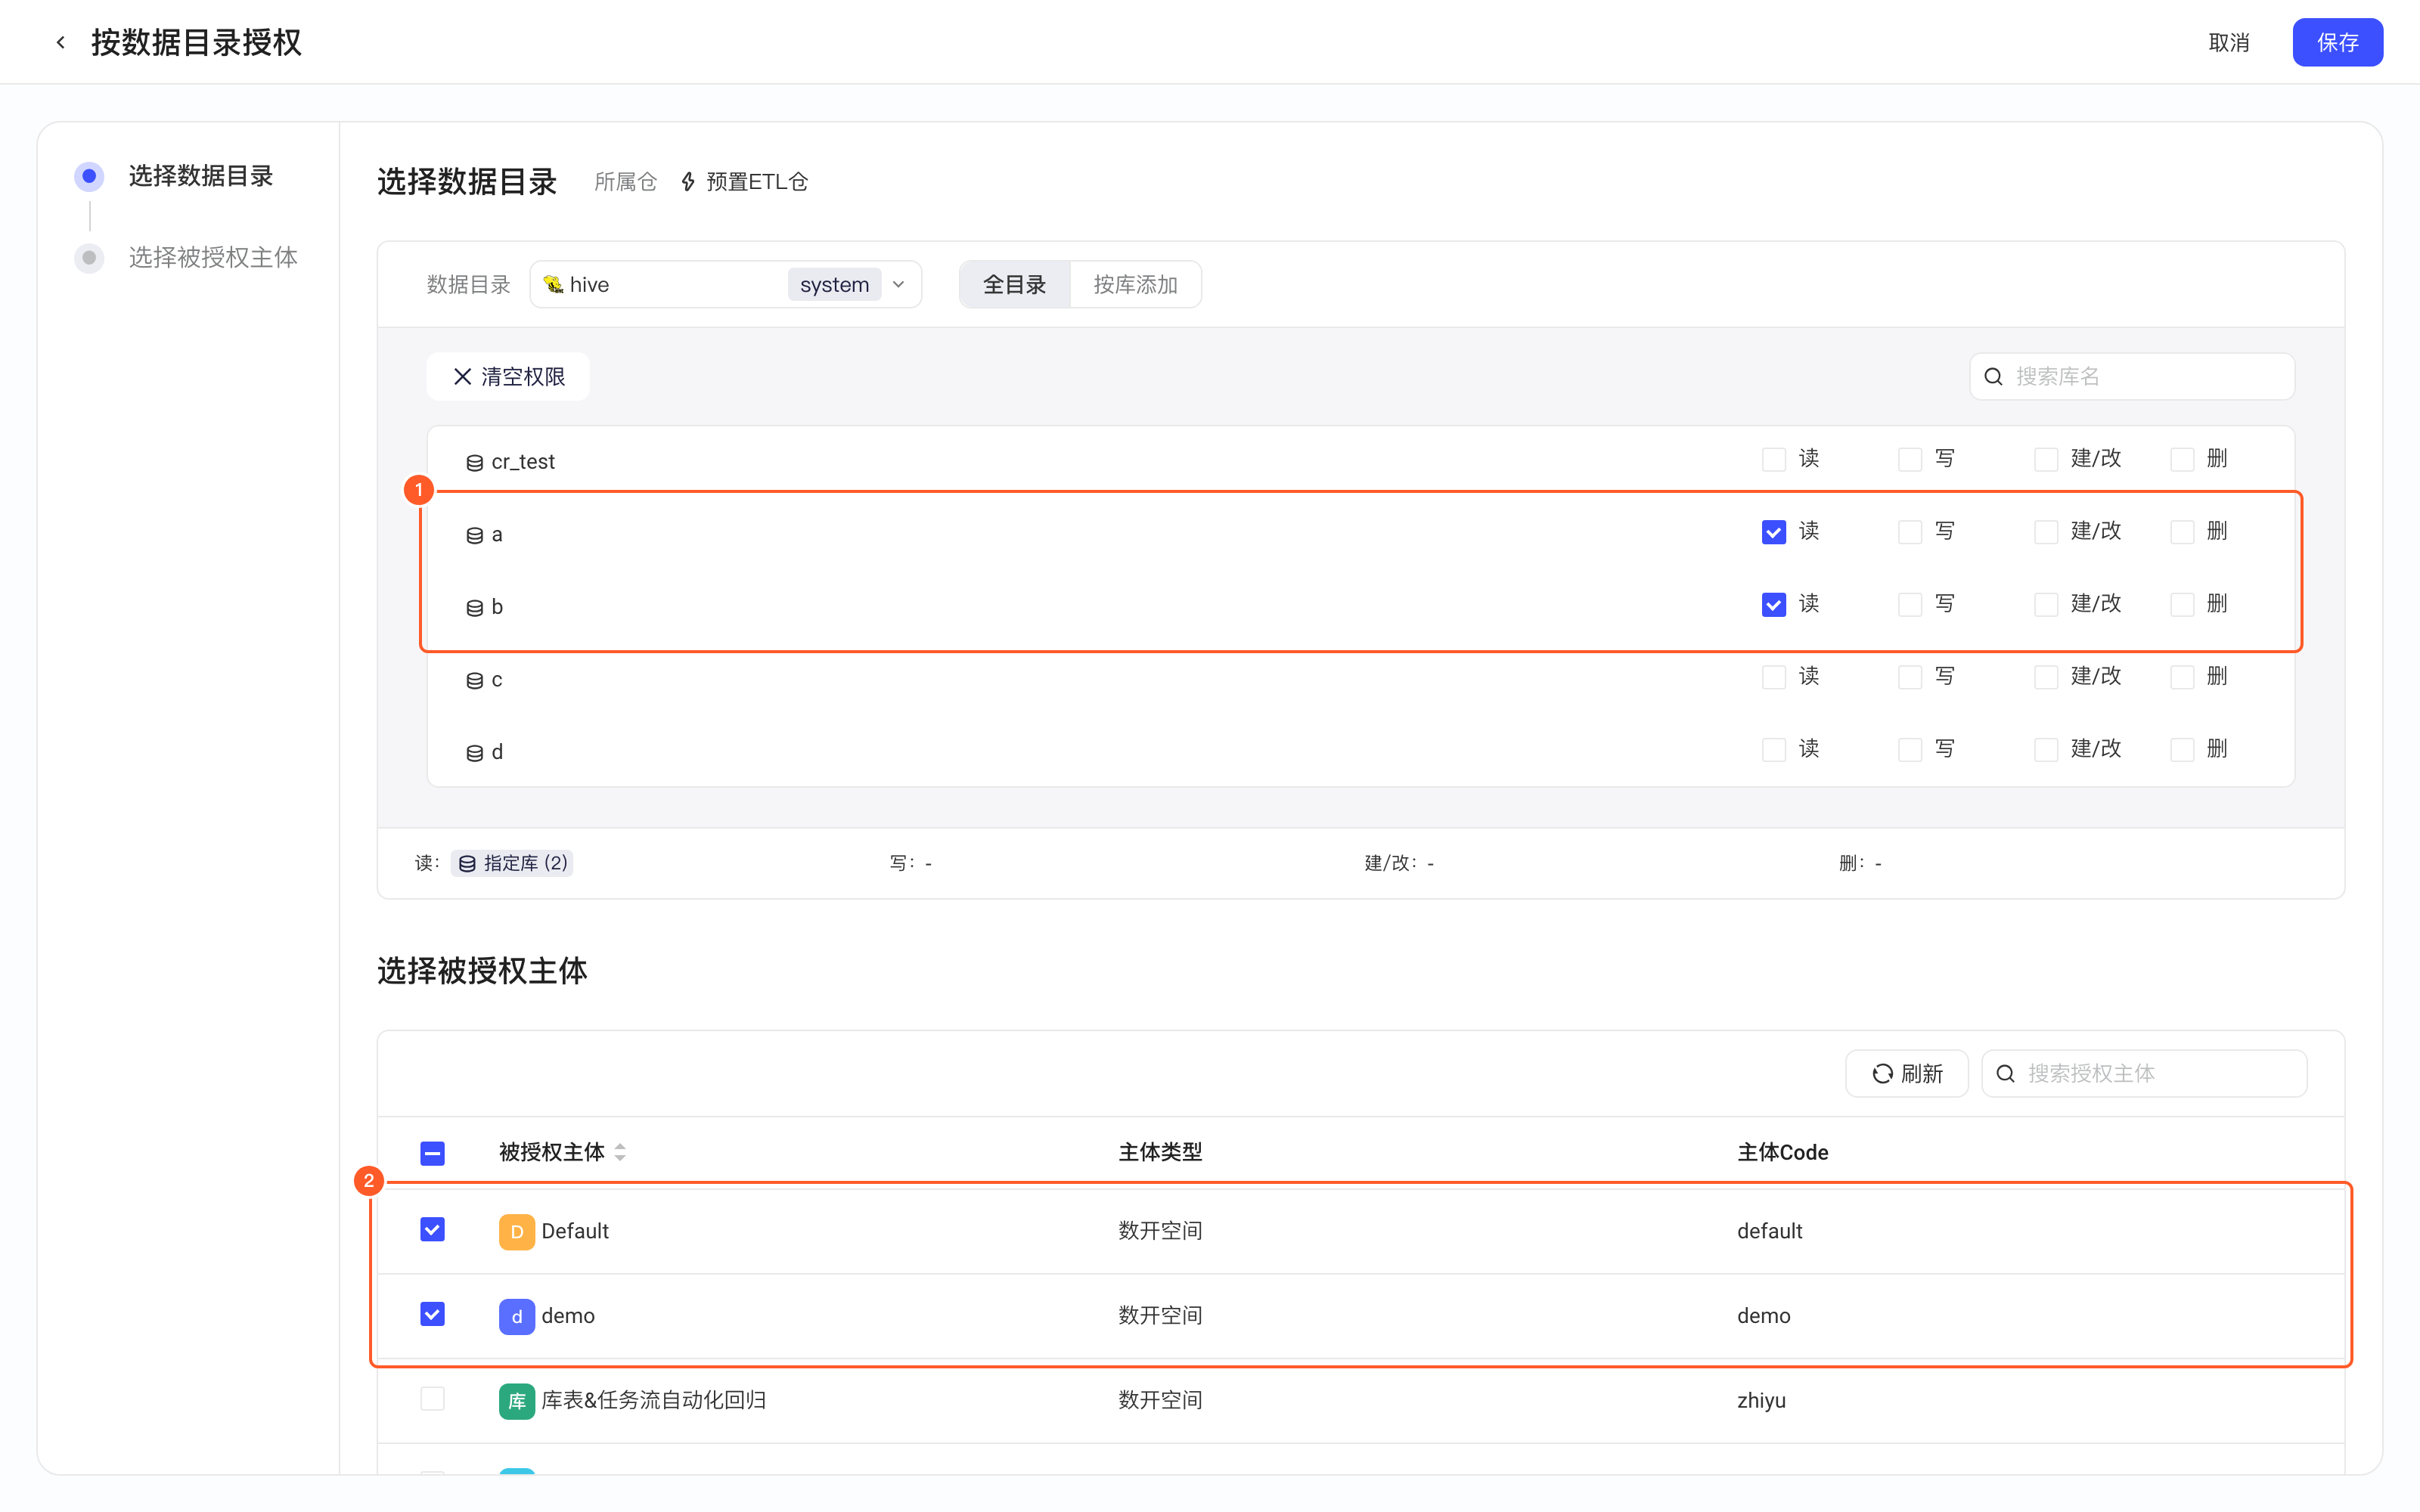Click the magnifier icon in 搜索授权主体
This screenshot has height=1512, width=2420.
[x=2005, y=1073]
